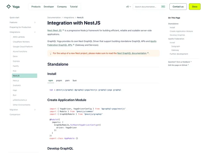Open Other Environments page
The height and width of the screenshot is (154, 207).
(x=22, y=105)
